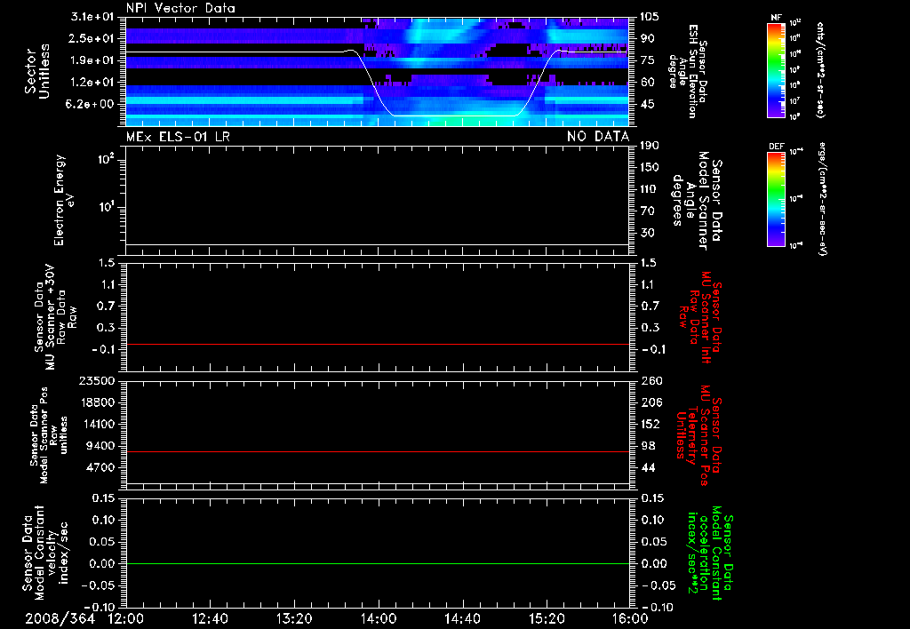The width and height of the screenshot is (910, 629).
Task: Click the red MU Scanner raw data line
Action: [x=377, y=344]
